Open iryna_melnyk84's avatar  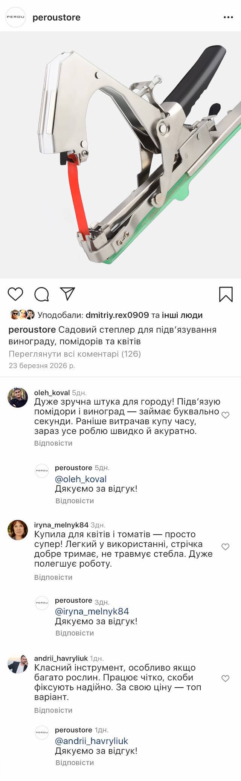(x=18, y=530)
